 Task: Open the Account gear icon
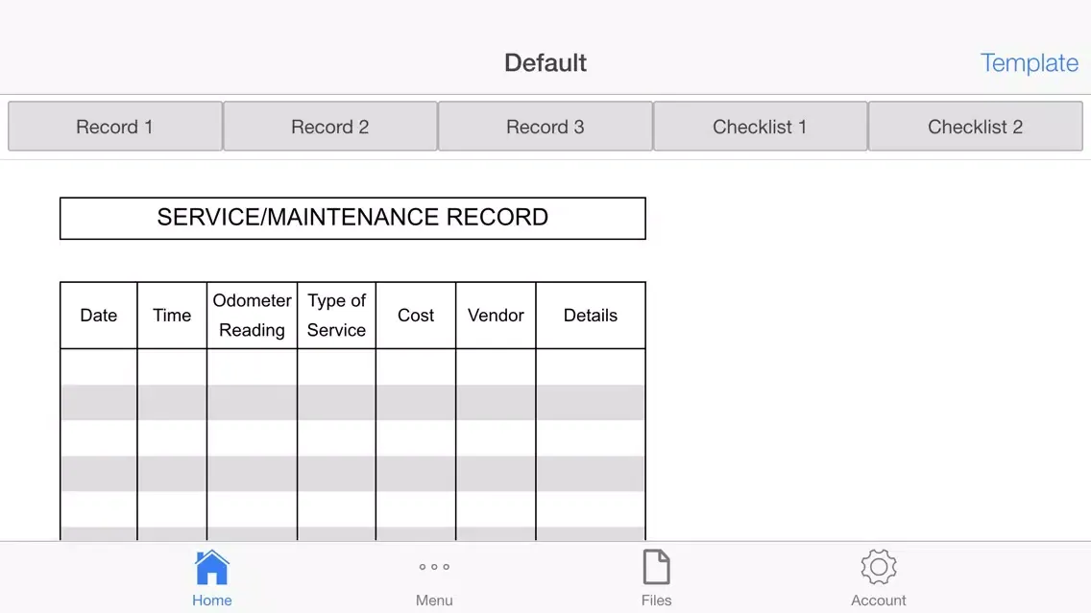click(x=878, y=567)
